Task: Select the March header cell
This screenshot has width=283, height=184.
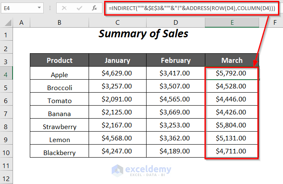Action: 232,60
